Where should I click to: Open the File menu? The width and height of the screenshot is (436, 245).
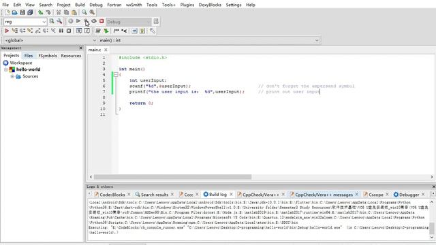coord(5,5)
